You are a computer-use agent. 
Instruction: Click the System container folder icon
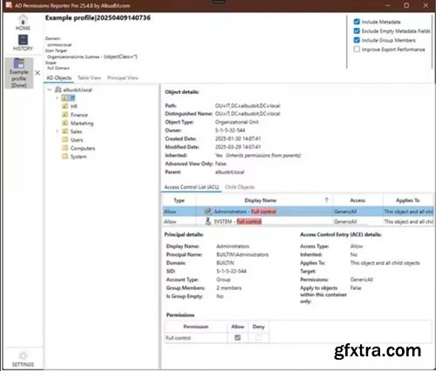point(65,157)
